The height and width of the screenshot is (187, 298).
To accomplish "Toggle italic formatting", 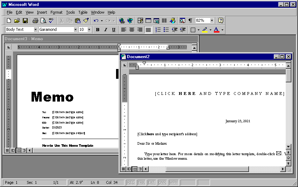I will (106, 30).
